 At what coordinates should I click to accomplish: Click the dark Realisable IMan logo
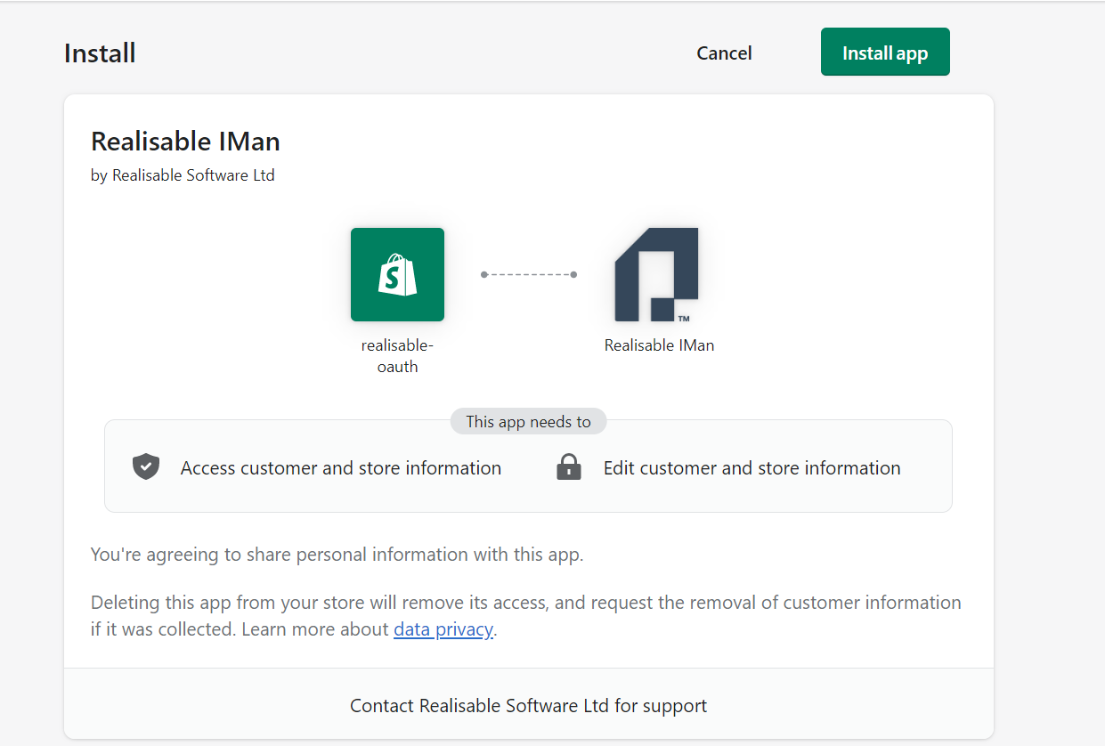(x=656, y=274)
